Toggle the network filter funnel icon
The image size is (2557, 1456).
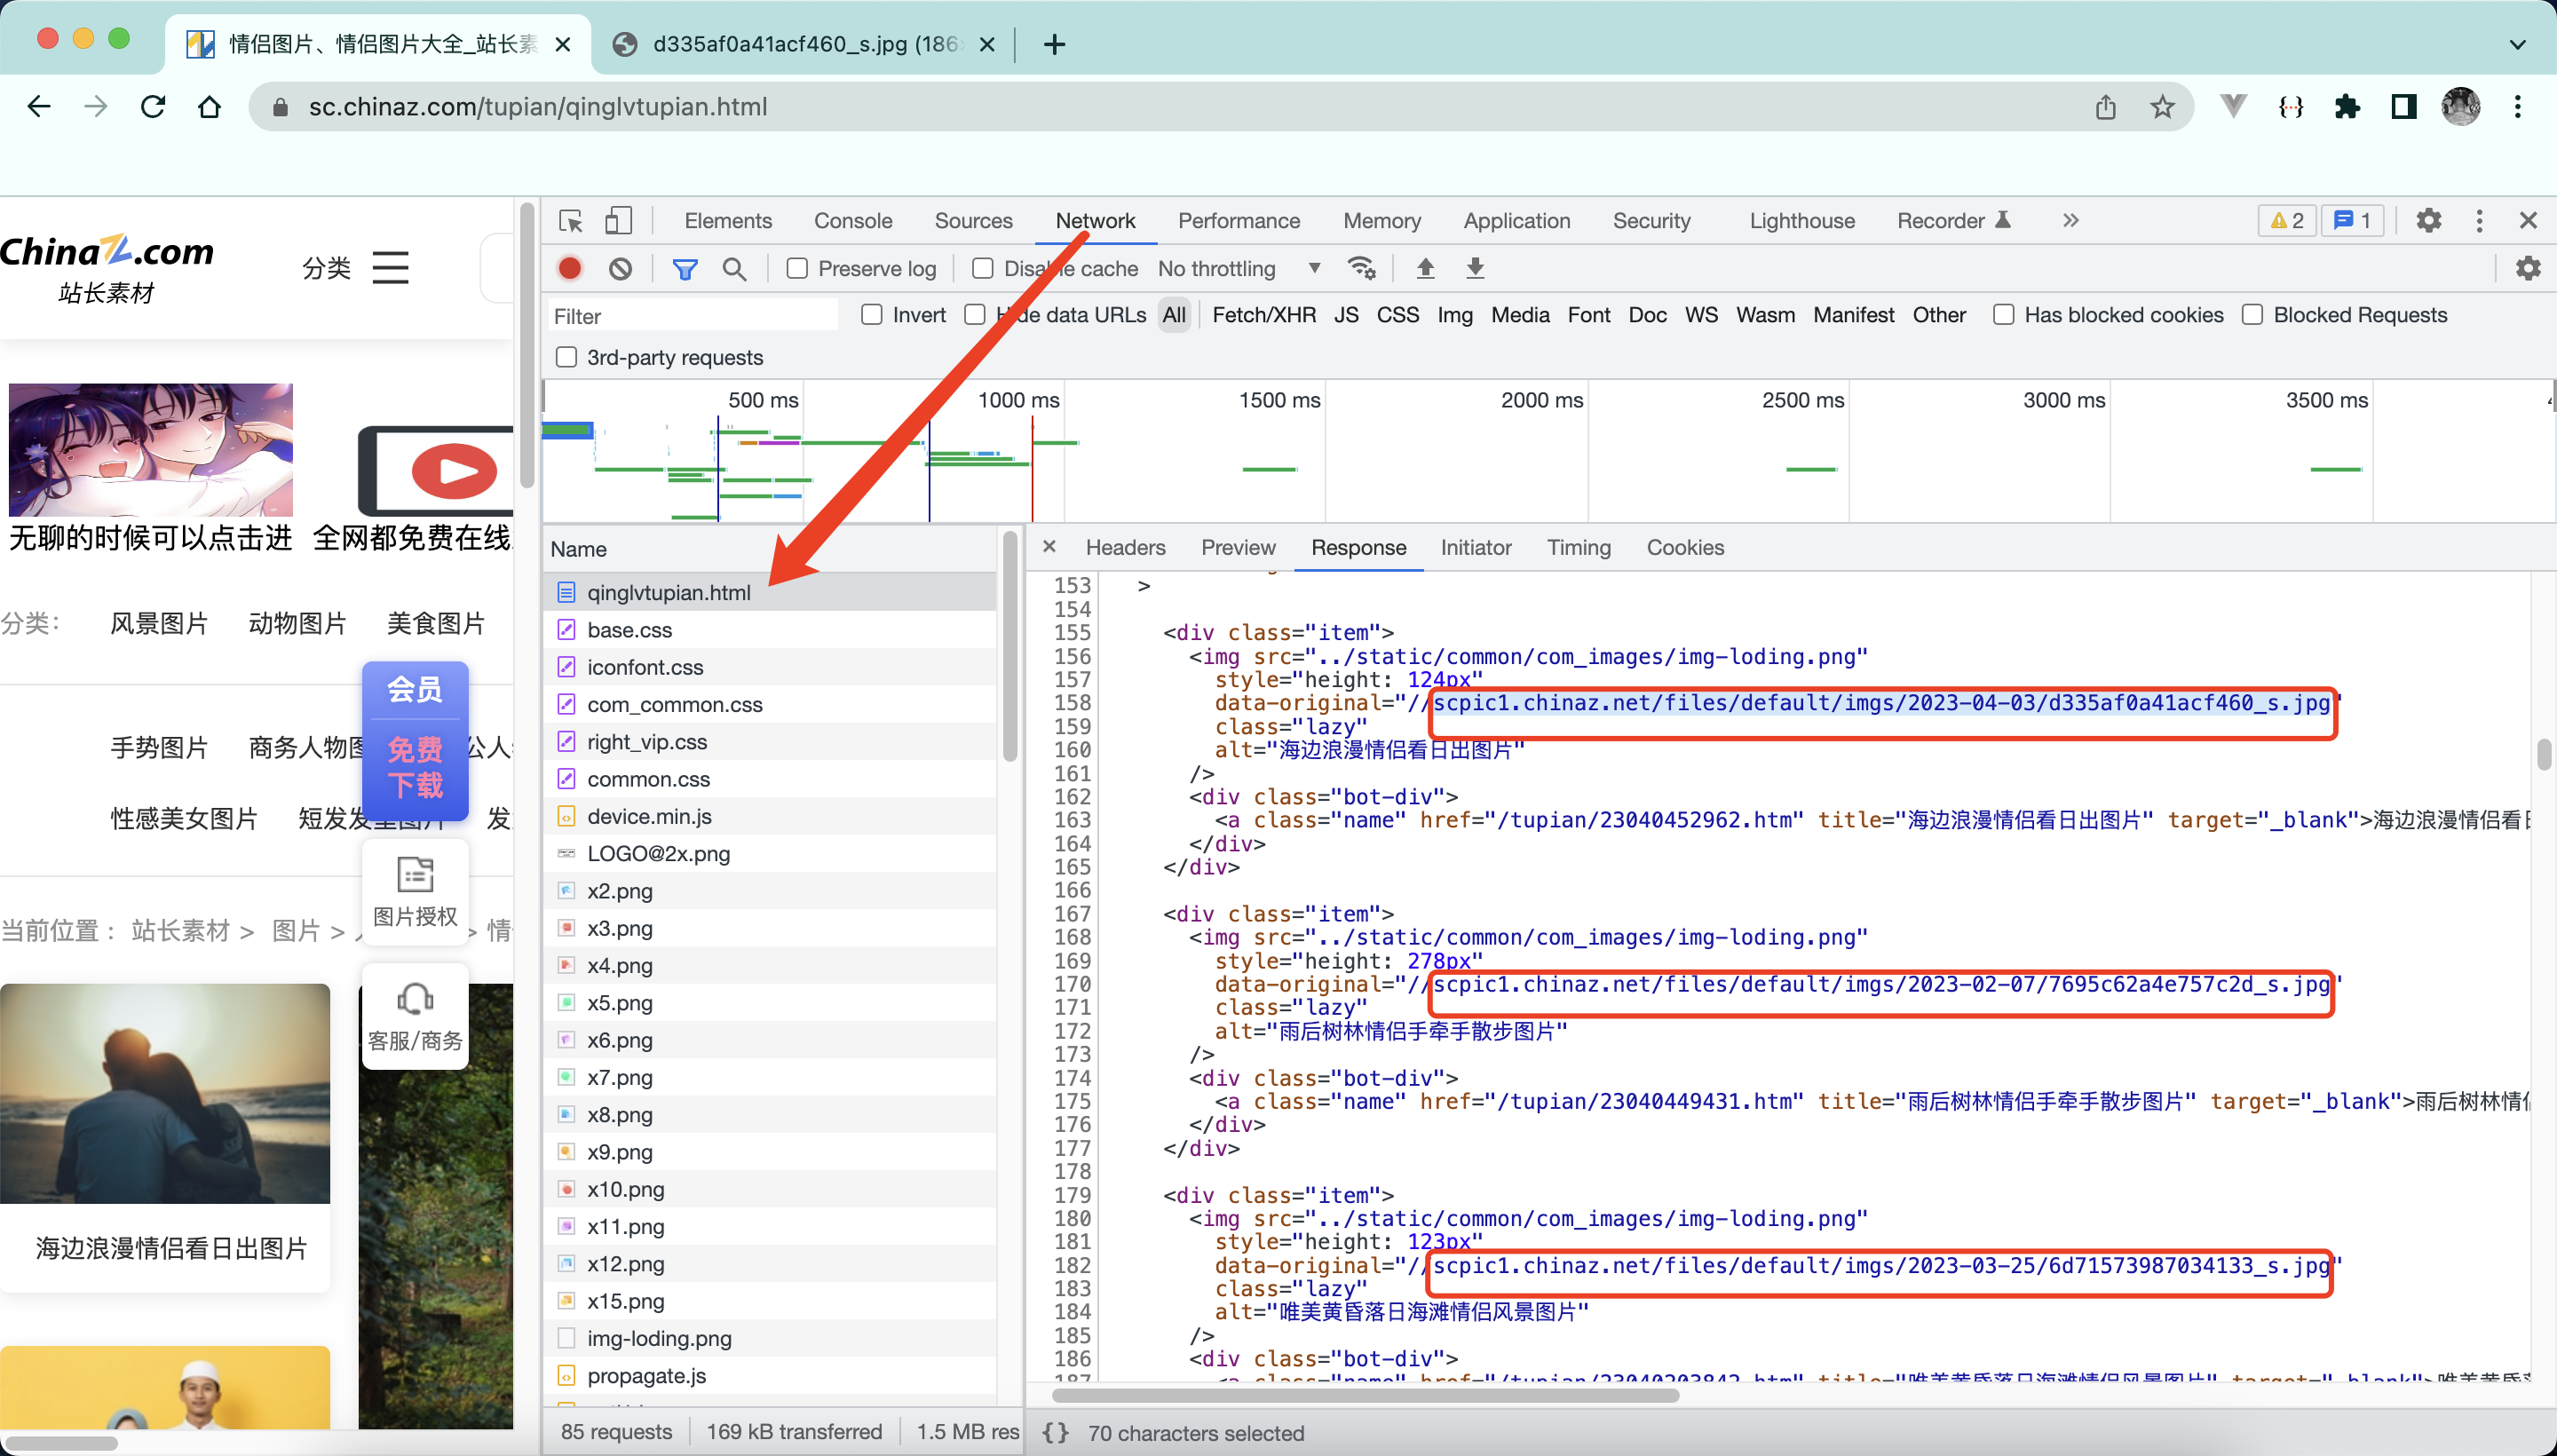coord(684,268)
